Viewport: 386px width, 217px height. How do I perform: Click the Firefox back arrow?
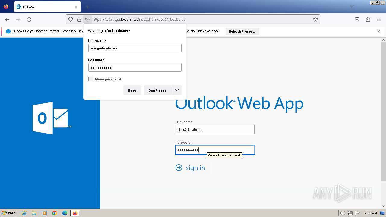pyautogui.click(x=7, y=19)
